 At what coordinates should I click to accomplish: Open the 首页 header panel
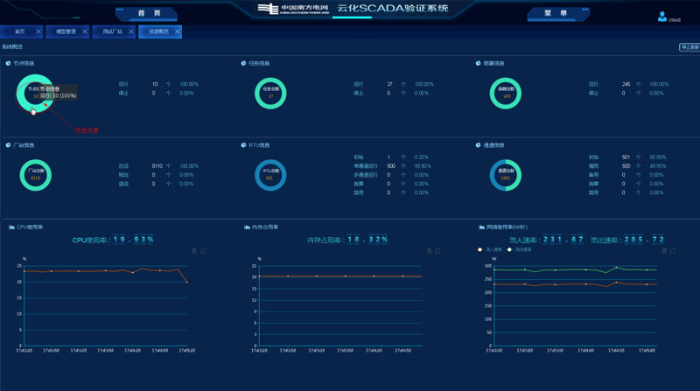pyautogui.click(x=149, y=14)
